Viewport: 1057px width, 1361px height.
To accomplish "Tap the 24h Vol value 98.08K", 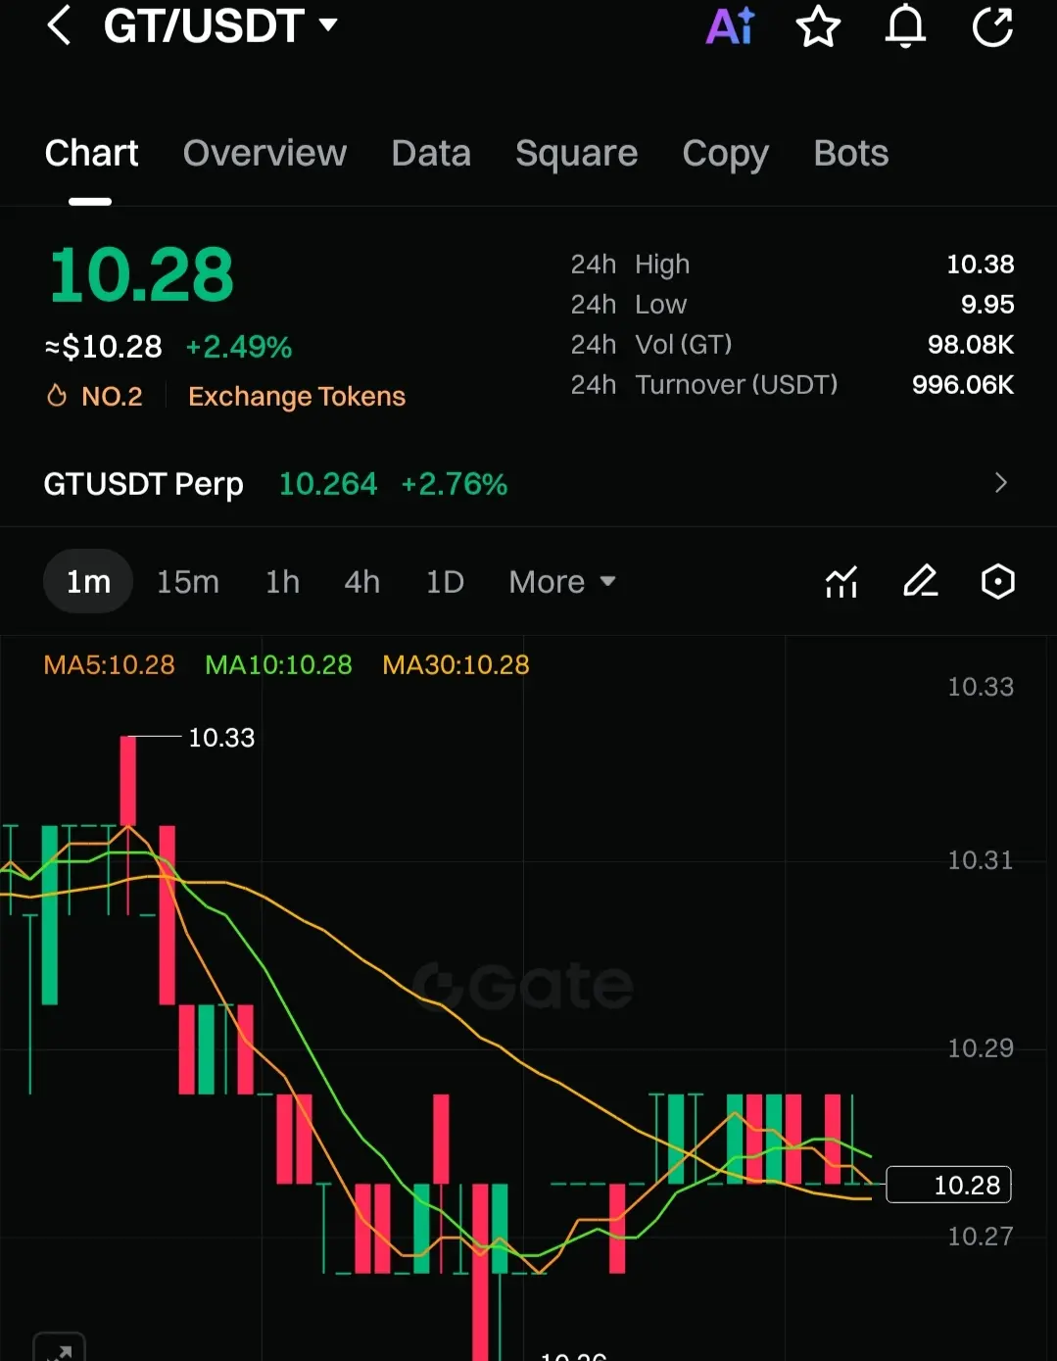I will pos(971,344).
